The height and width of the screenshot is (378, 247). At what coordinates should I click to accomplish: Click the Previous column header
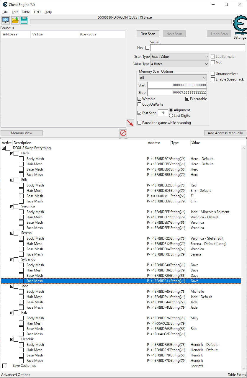tap(102, 34)
